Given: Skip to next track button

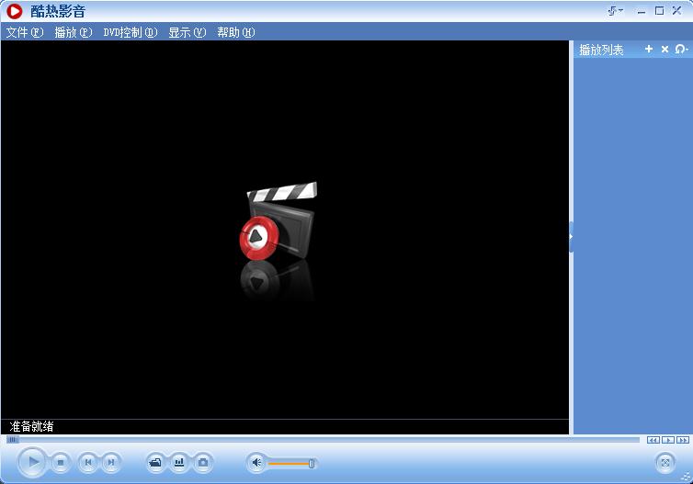Looking at the screenshot, I should point(111,462).
